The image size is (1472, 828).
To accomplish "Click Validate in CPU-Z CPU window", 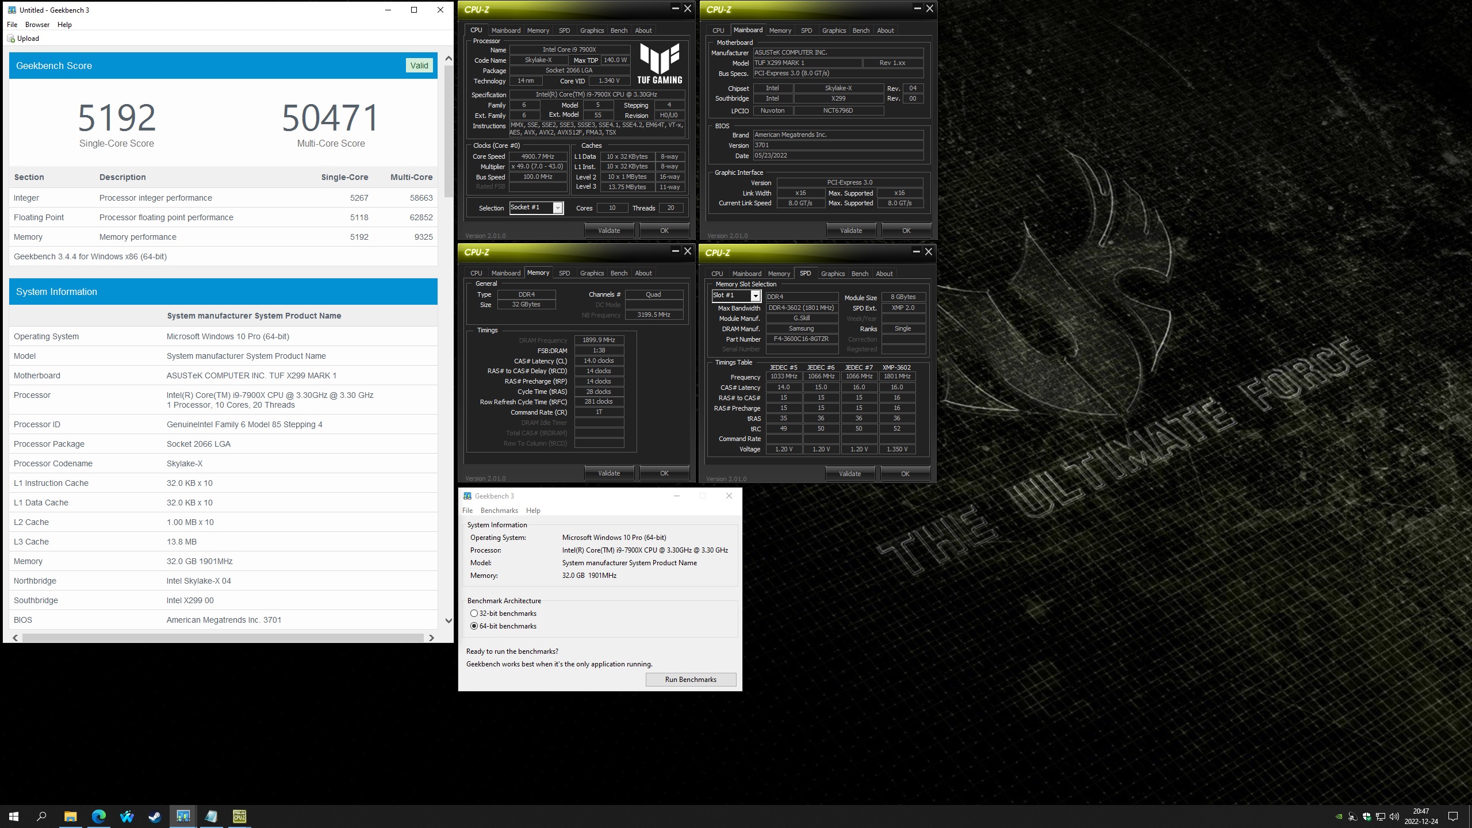I will [609, 231].
